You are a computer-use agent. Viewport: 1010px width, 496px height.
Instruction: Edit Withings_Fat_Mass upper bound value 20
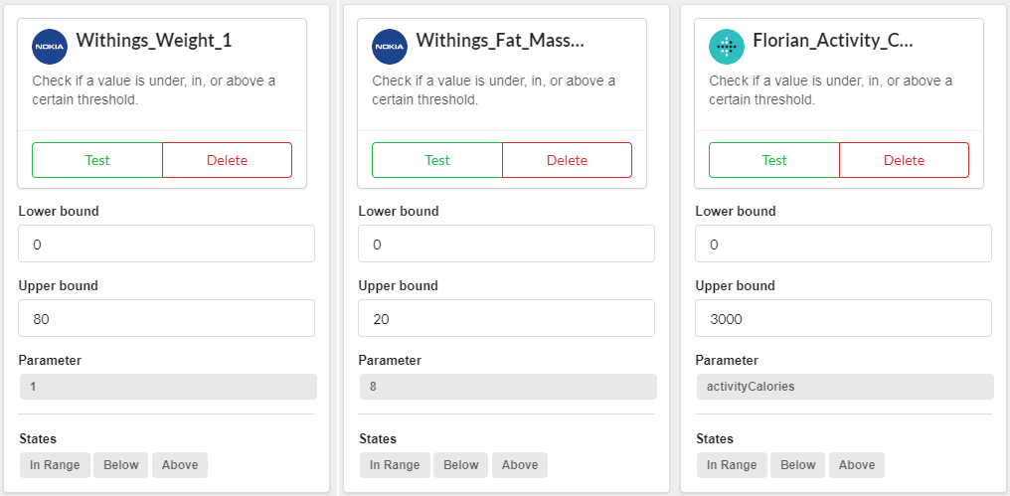506,319
